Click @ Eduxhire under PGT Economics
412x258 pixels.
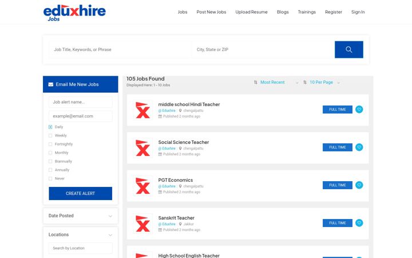point(167,186)
